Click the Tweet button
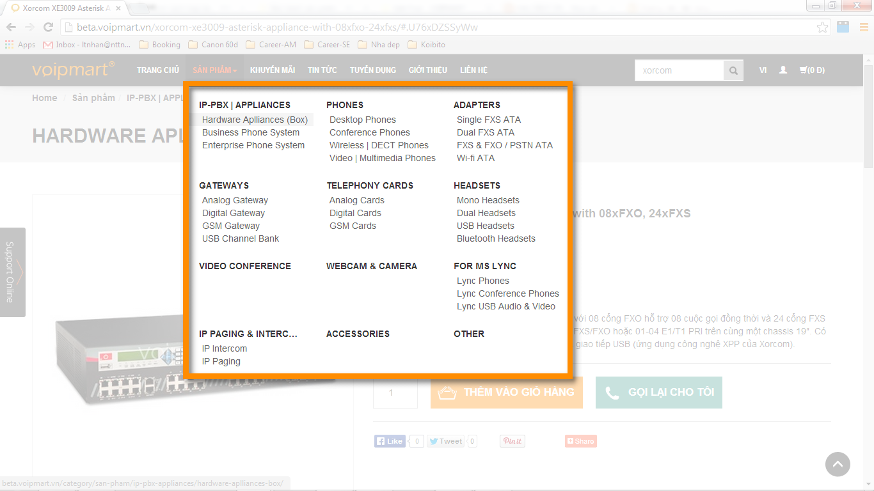 (x=446, y=441)
